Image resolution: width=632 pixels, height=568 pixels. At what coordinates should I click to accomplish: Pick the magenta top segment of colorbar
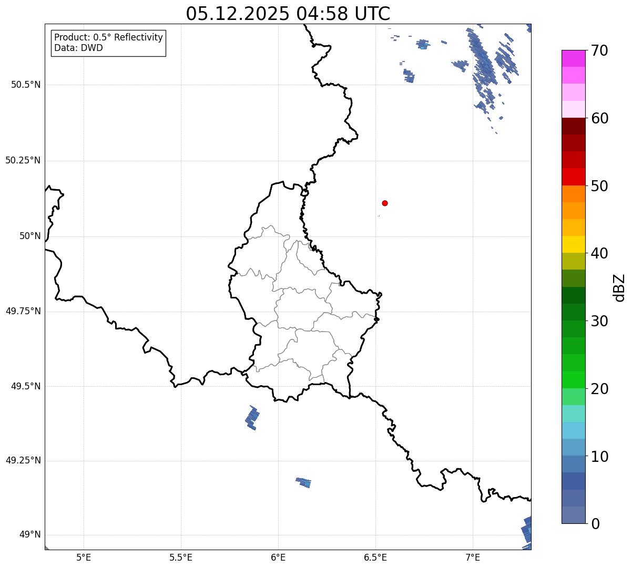(573, 58)
